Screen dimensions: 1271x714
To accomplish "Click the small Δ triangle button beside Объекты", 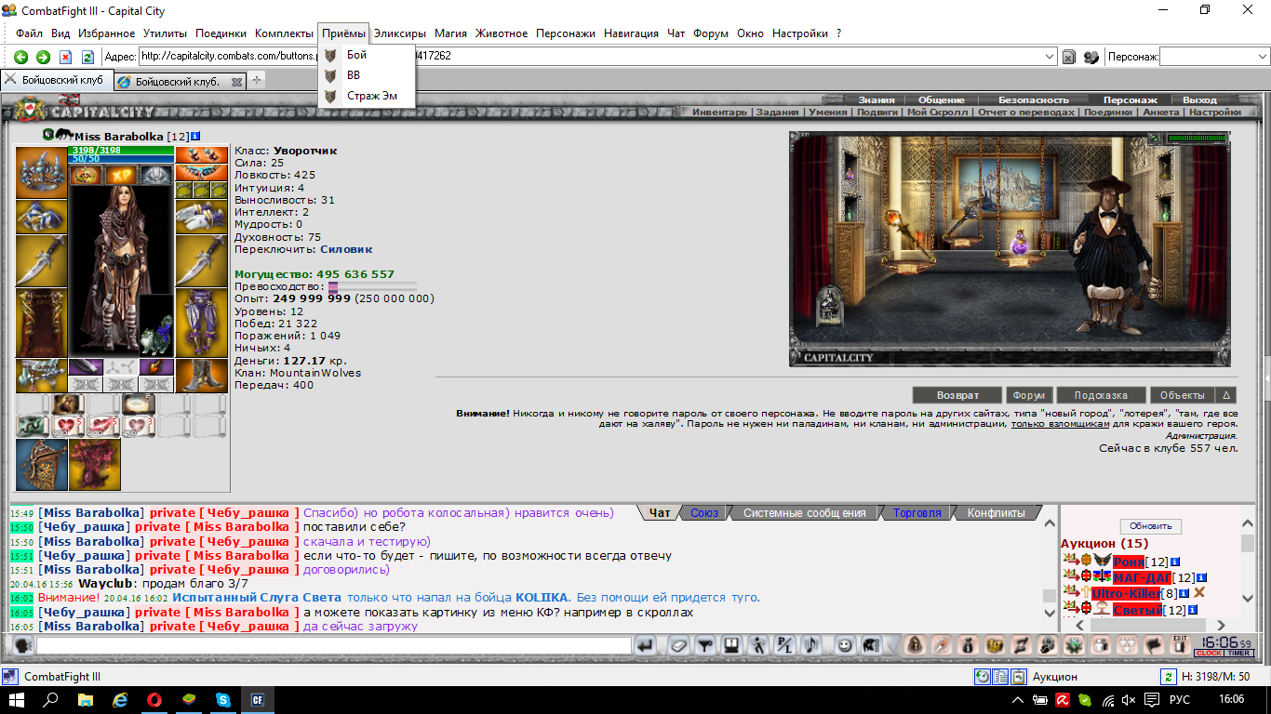I will tap(1225, 395).
